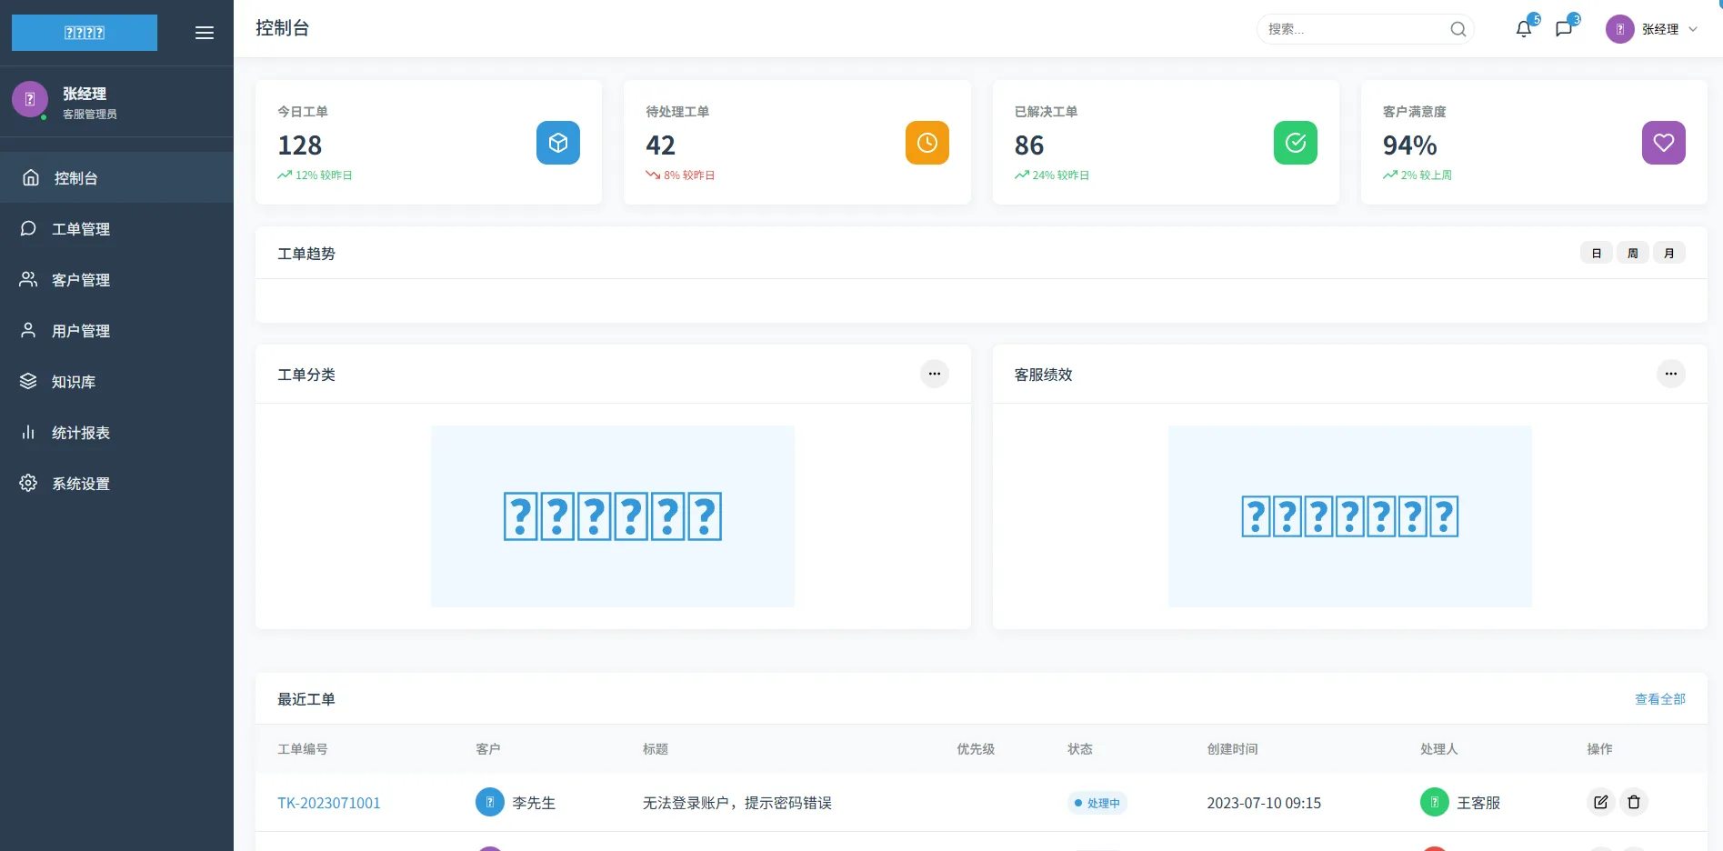Click the 处理中 status badge
This screenshot has width=1723, height=851.
[1097, 803]
